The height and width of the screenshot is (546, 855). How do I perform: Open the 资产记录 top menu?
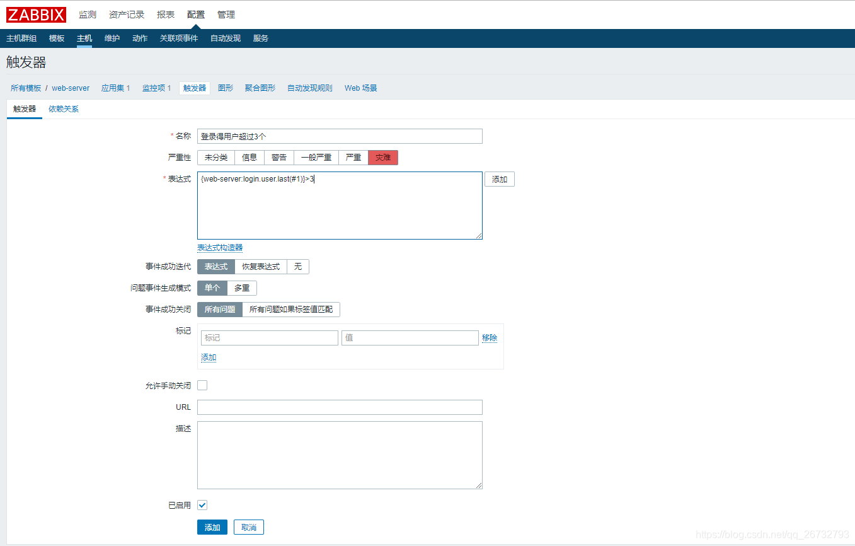pos(127,15)
